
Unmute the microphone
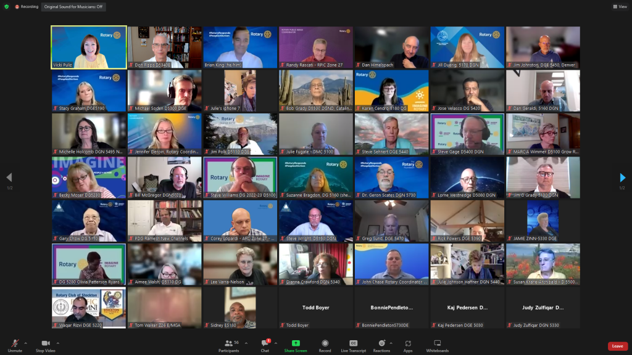15,345
